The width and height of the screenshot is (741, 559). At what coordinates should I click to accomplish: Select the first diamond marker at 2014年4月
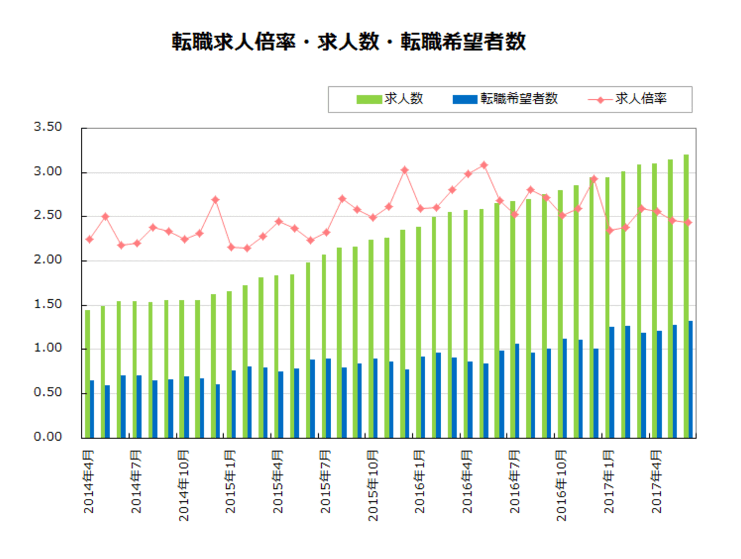click(88, 238)
